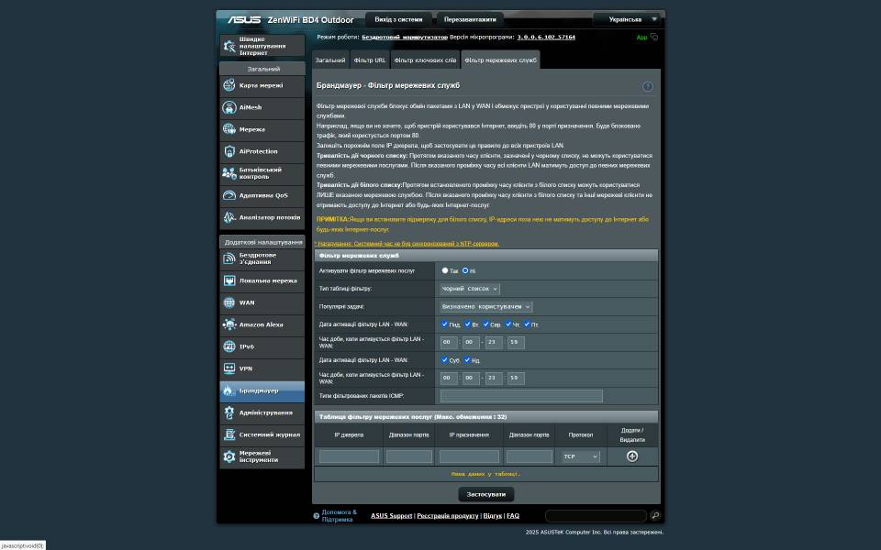Switch to Фільтр ключових слів tab

tap(425, 60)
